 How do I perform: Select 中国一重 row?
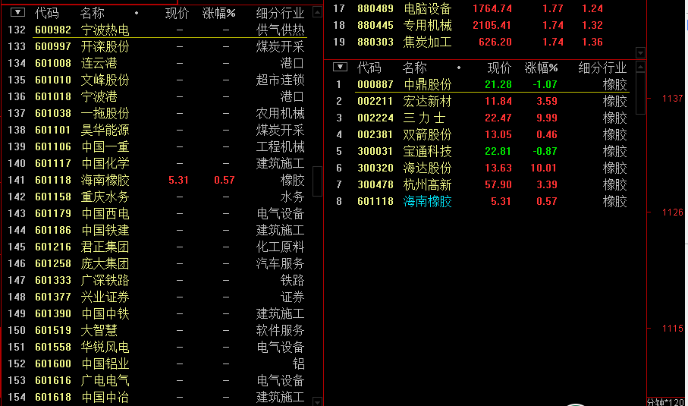[x=157, y=146]
